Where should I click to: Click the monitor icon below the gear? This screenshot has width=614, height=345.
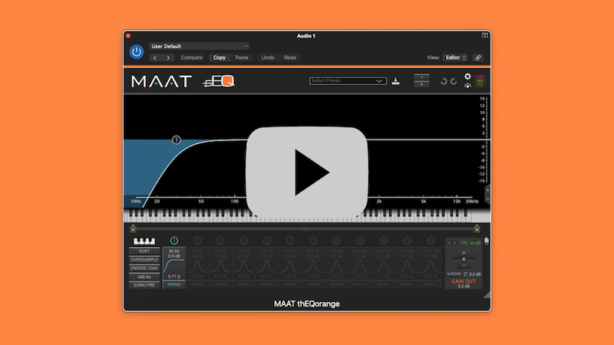(x=467, y=86)
